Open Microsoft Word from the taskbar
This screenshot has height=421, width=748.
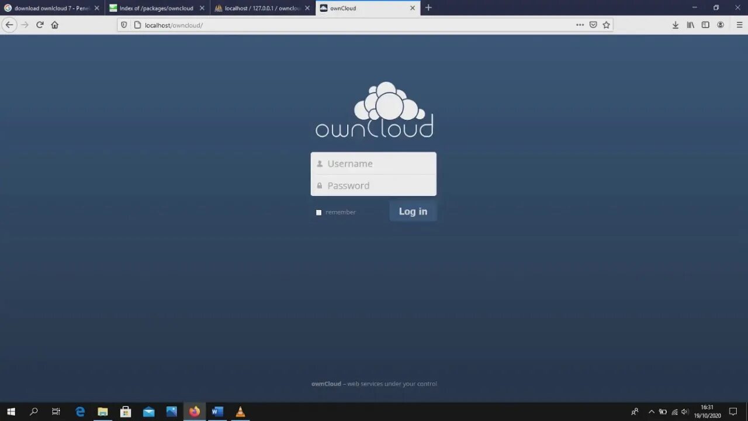click(x=217, y=412)
